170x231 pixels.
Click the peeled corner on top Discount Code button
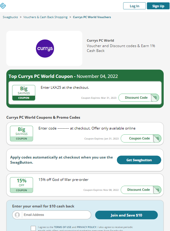155,98
